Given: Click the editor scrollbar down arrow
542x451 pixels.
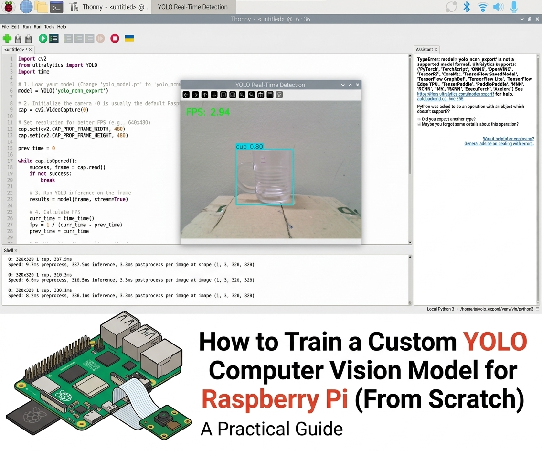Looking at the screenshot, I should pos(410,242).
